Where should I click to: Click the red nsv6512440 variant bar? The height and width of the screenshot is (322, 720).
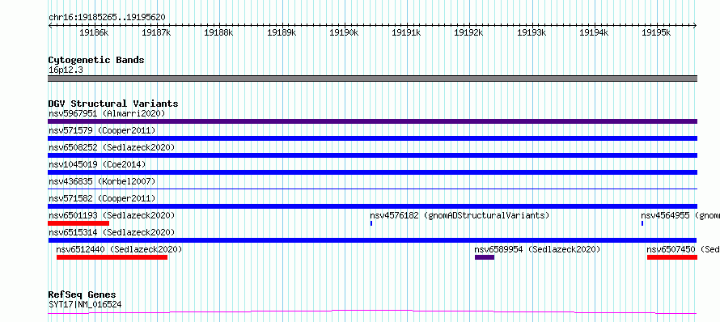click(x=112, y=257)
